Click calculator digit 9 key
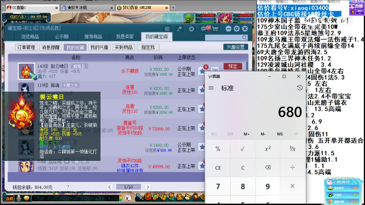365x205 pixels. (x=267, y=186)
